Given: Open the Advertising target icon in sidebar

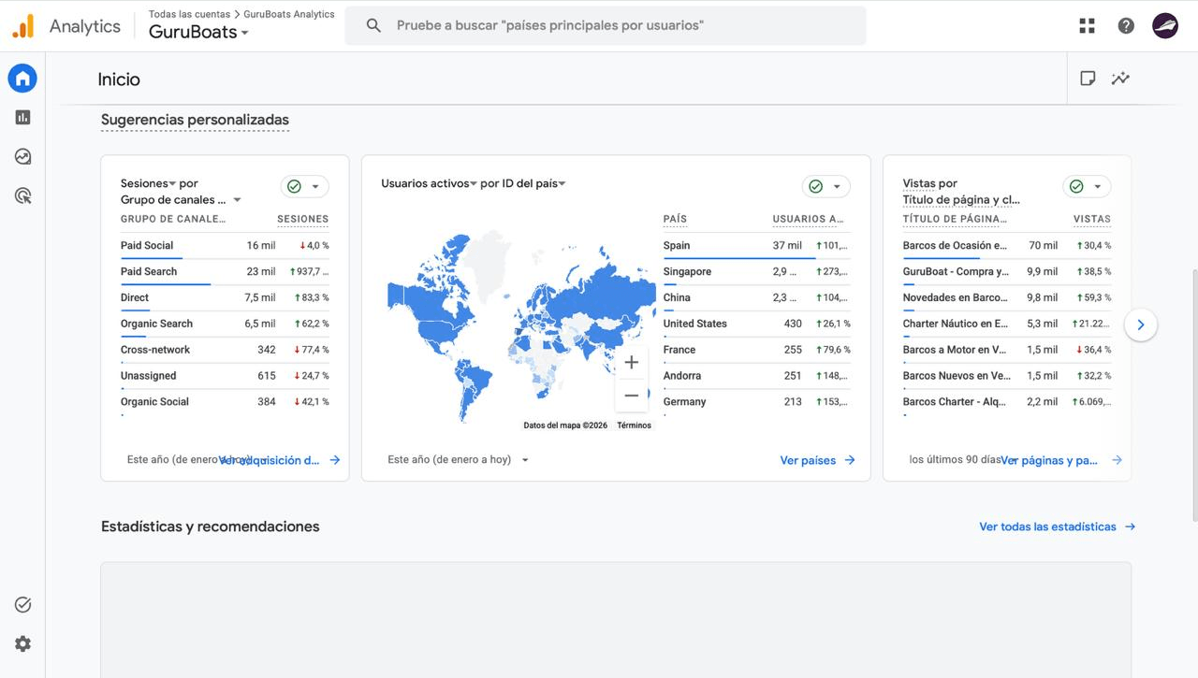Looking at the screenshot, I should 22,195.
